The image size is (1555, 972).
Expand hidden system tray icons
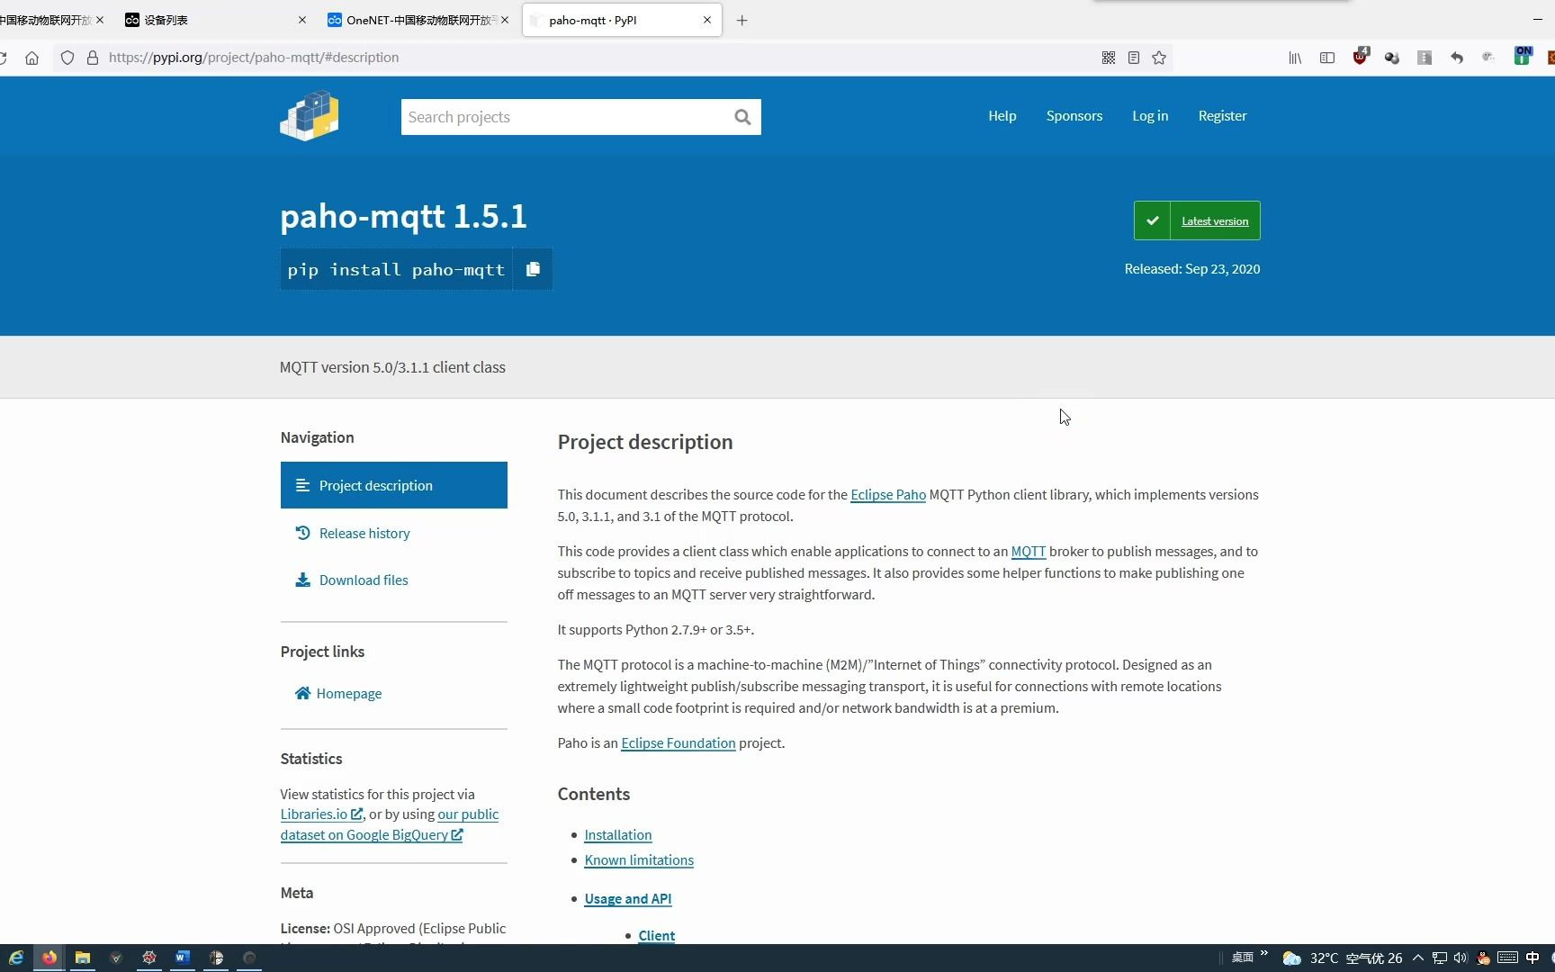tap(1418, 958)
